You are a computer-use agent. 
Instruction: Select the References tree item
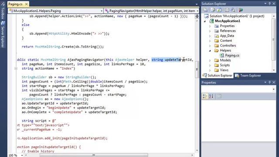pyautogui.click(x=228, y=31)
